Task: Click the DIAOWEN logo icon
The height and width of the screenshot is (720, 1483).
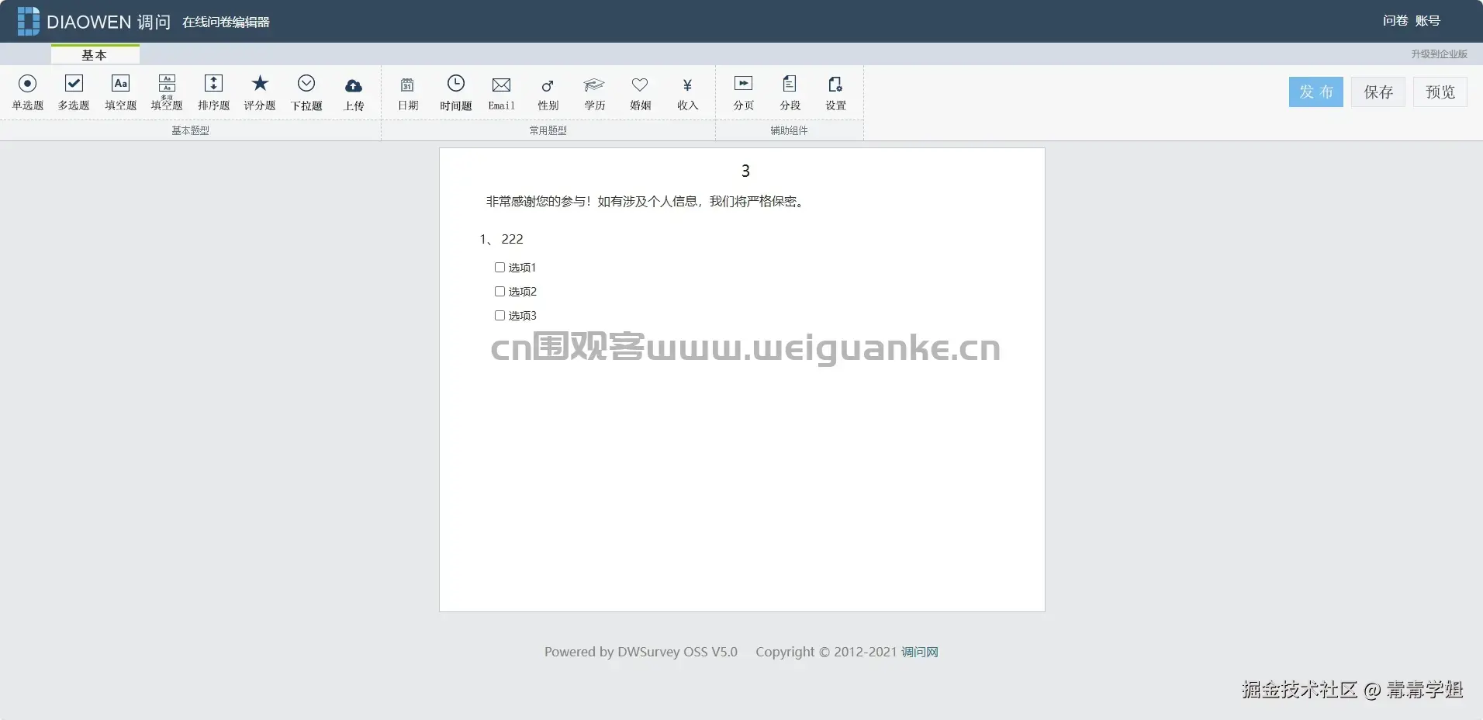Action: coord(28,21)
